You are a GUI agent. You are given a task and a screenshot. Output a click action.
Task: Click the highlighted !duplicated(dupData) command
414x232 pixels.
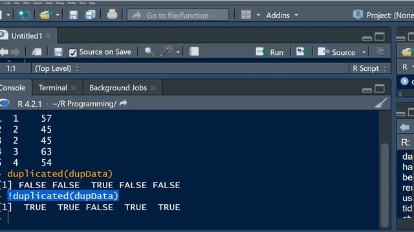click(63, 196)
